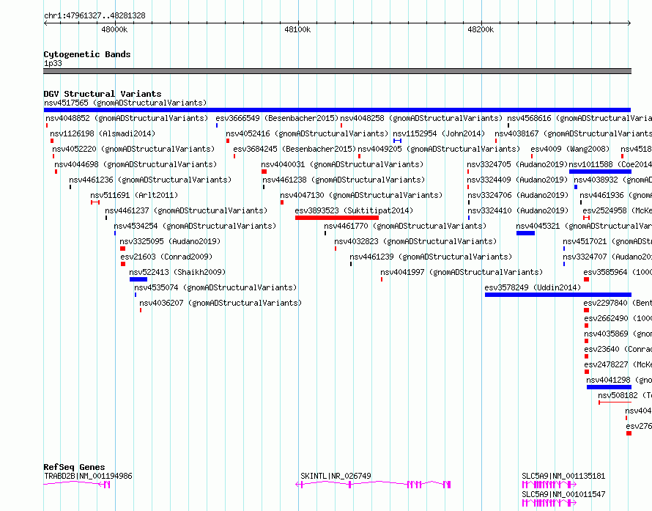Click the nsv4041997 variant label
The width and height of the screenshot is (652, 511).
pyautogui.click(x=462, y=272)
